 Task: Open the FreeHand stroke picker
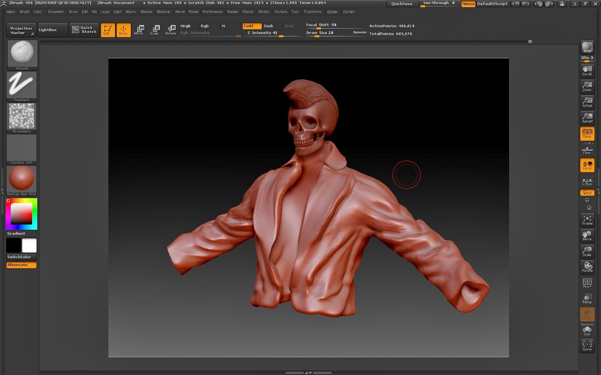click(22, 87)
